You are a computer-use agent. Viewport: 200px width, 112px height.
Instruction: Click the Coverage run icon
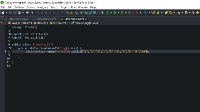[122, 12]
